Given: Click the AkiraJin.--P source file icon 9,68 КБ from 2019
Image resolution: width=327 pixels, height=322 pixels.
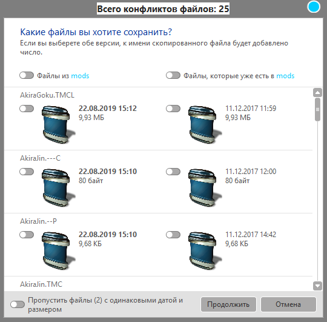Looking at the screenshot, I should 58,250.
